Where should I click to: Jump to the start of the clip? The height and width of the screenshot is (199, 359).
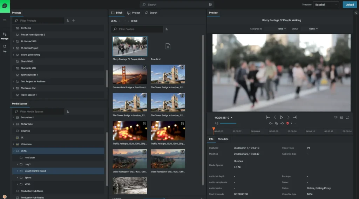tap(268, 117)
